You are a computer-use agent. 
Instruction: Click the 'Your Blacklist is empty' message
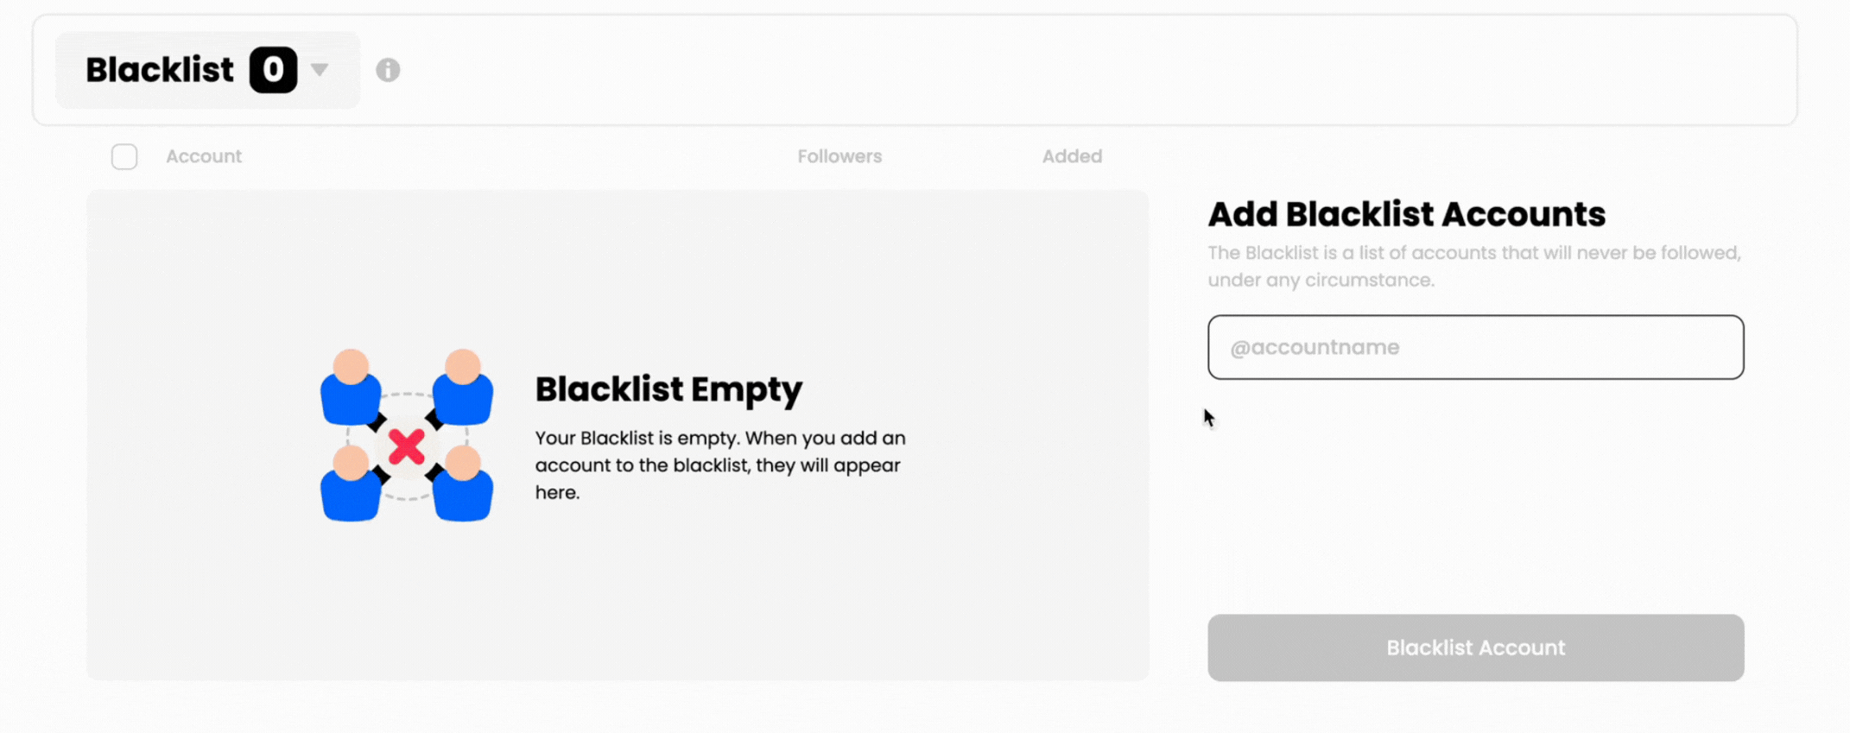point(720,464)
